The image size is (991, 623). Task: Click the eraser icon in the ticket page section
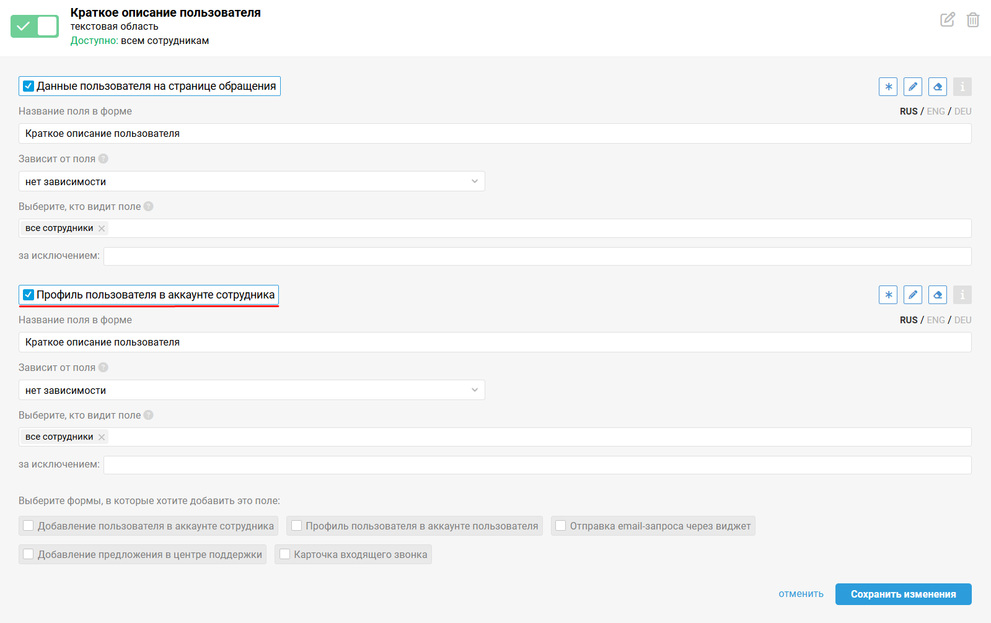(x=938, y=87)
